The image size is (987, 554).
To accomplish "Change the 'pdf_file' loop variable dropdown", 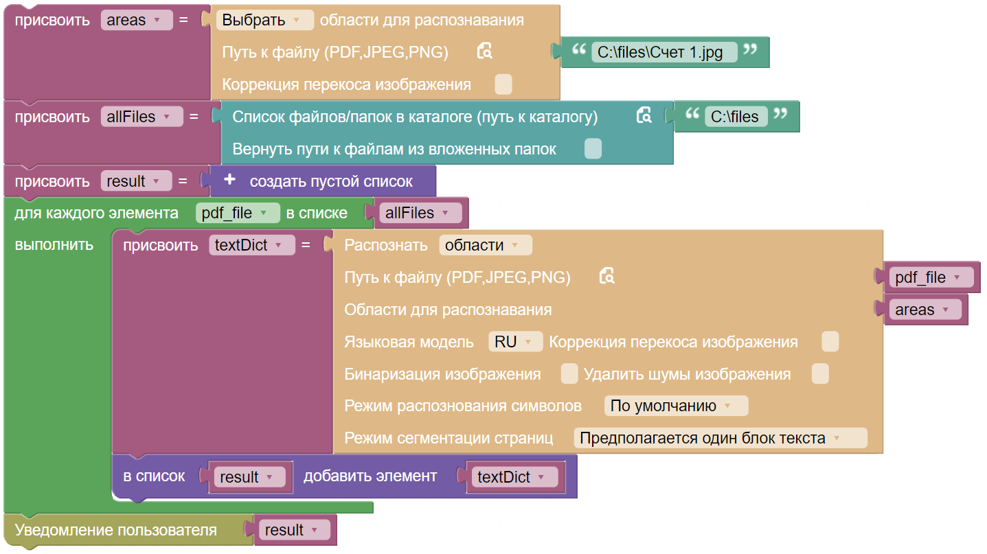I will (x=238, y=213).
